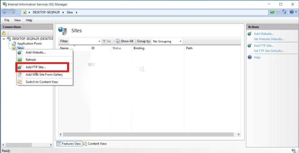The width and height of the screenshot is (299, 153).
Task: Open the View menu
Action: 17,20
